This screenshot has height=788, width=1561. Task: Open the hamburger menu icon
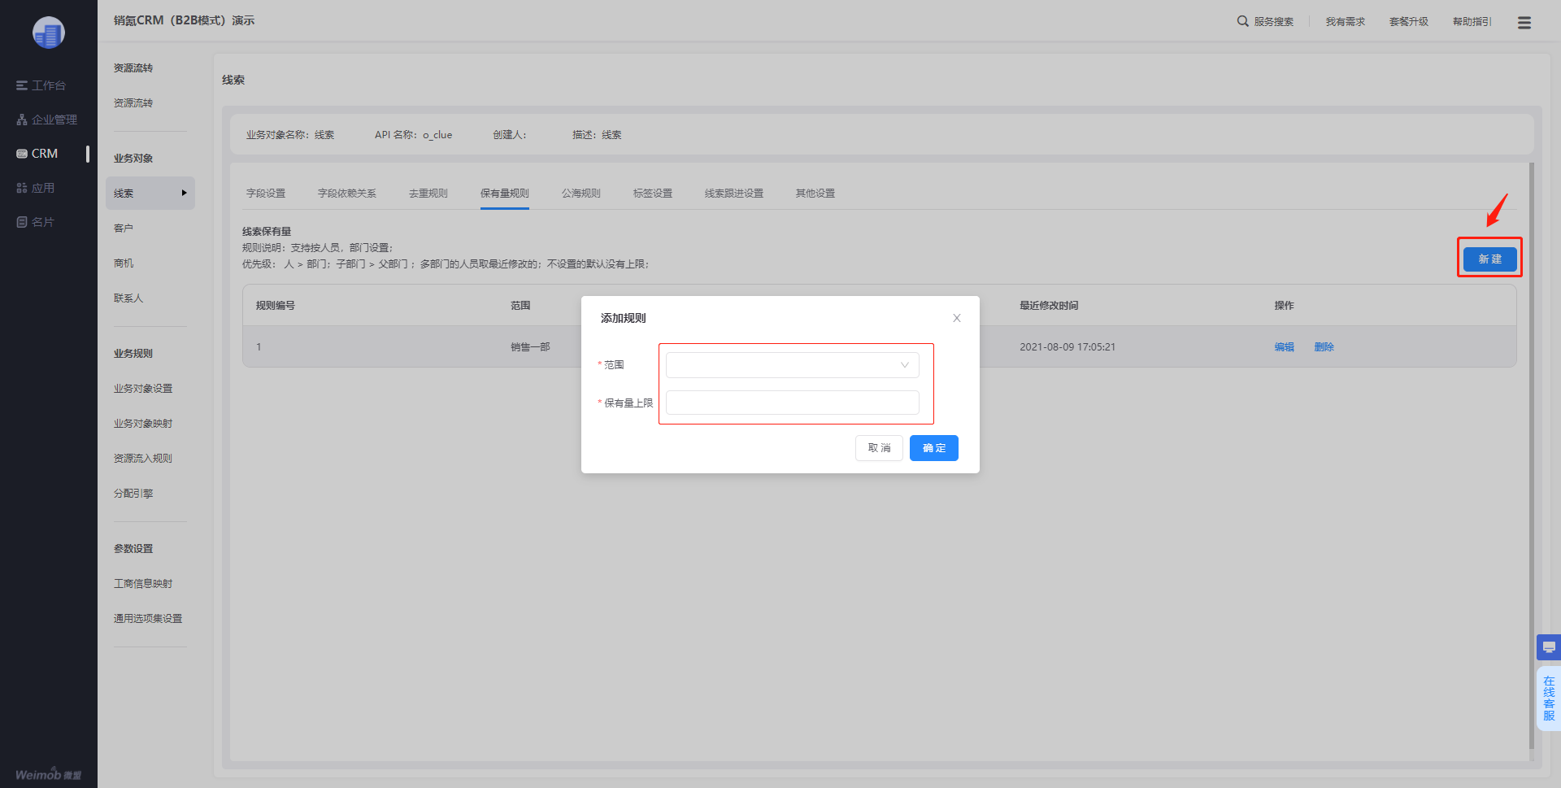coord(1524,23)
